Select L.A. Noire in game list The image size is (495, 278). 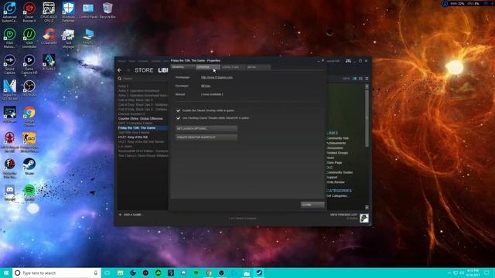point(125,147)
